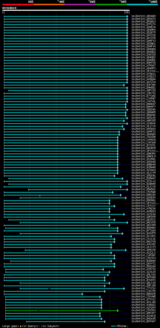The image size is (160, 328).
Task: Select hit UniRef100_C5Y9S0
Action: pos(143,310)
